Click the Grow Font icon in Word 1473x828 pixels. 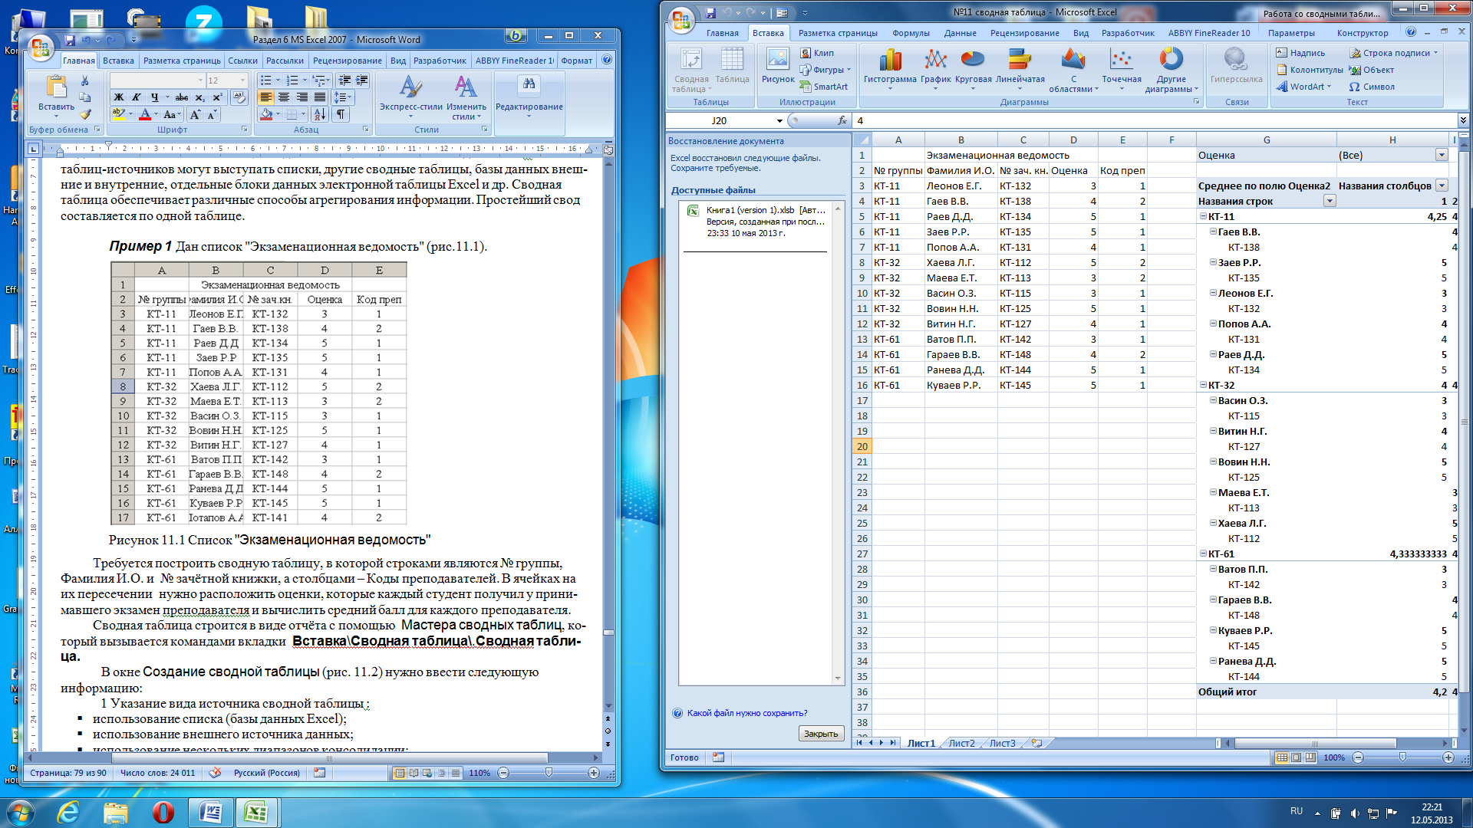pos(195,115)
